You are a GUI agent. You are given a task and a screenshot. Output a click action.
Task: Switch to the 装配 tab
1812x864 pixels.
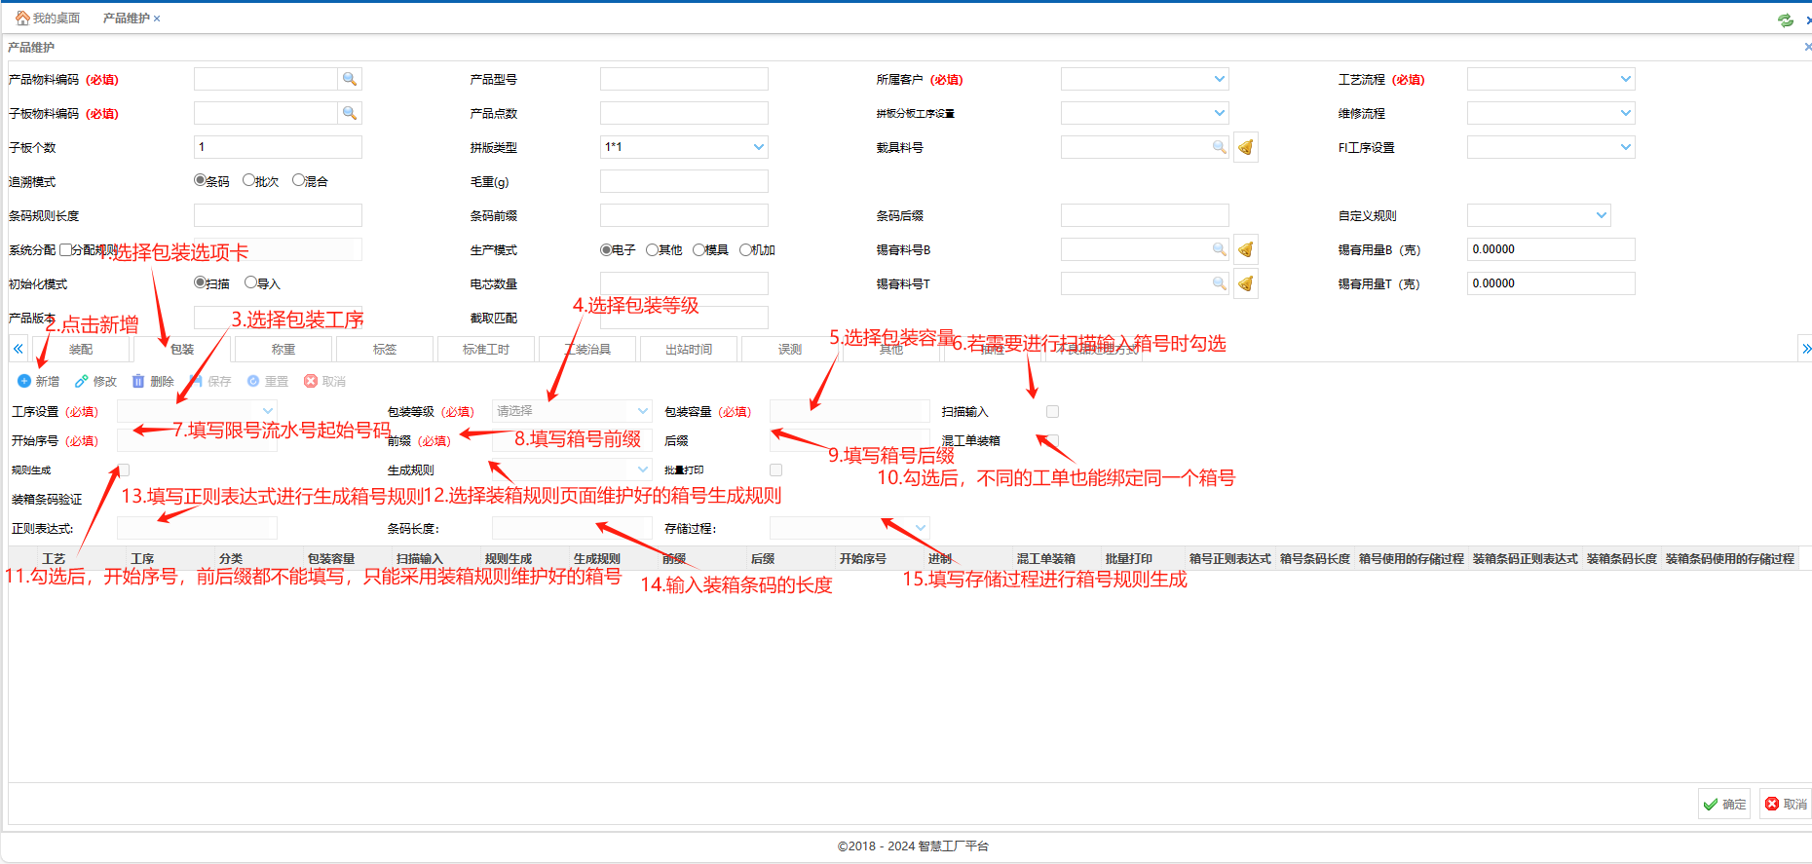(81, 349)
